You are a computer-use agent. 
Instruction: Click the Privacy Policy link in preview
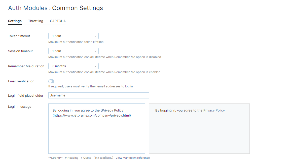click(214, 110)
